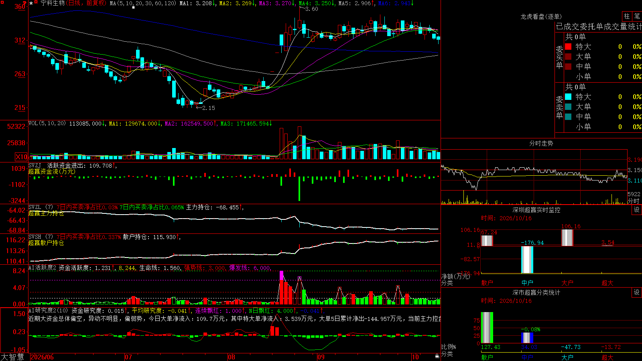Click the 超赢主力持仓 label
Image resolution: width=642 pixels, height=361 pixels.
click(x=46, y=213)
